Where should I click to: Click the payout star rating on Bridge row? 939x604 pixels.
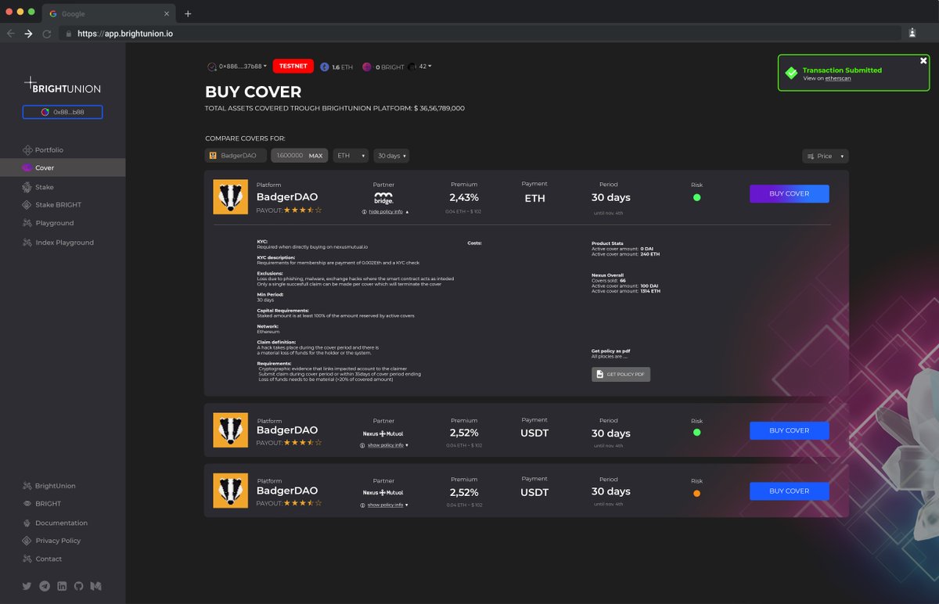(x=302, y=210)
